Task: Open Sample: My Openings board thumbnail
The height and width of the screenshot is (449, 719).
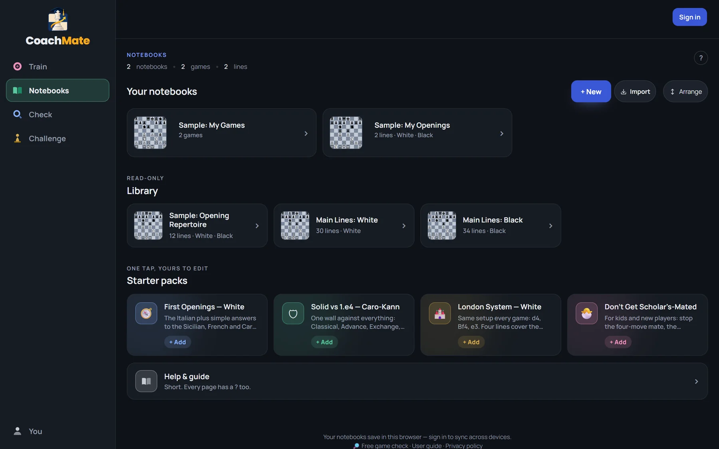Action: click(x=346, y=133)
